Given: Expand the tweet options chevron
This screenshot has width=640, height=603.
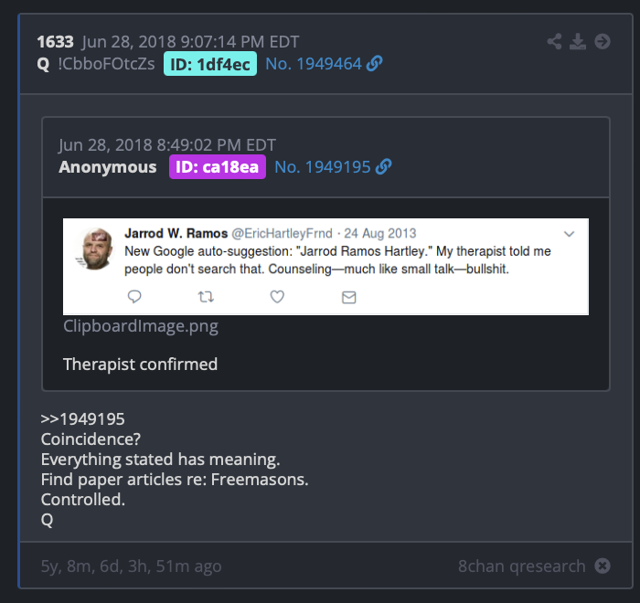Looking at the screenshot, I should coord(569,234).
